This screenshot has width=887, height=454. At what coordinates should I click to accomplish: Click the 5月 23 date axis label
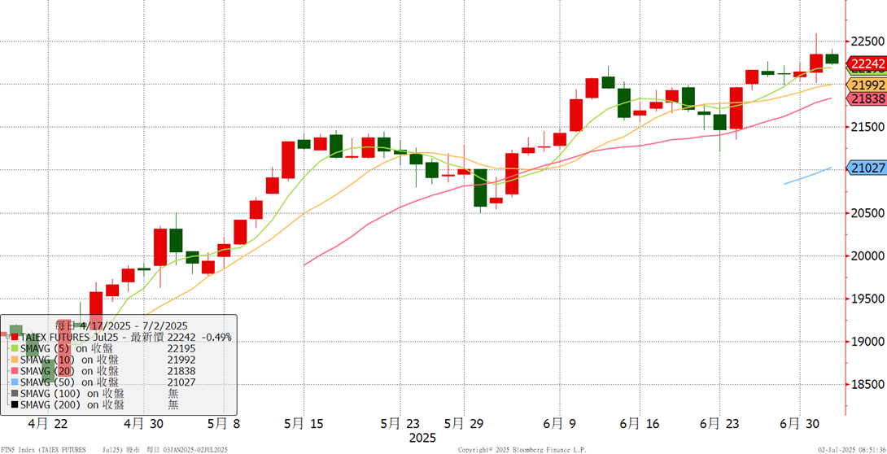[x=400, y=424]
